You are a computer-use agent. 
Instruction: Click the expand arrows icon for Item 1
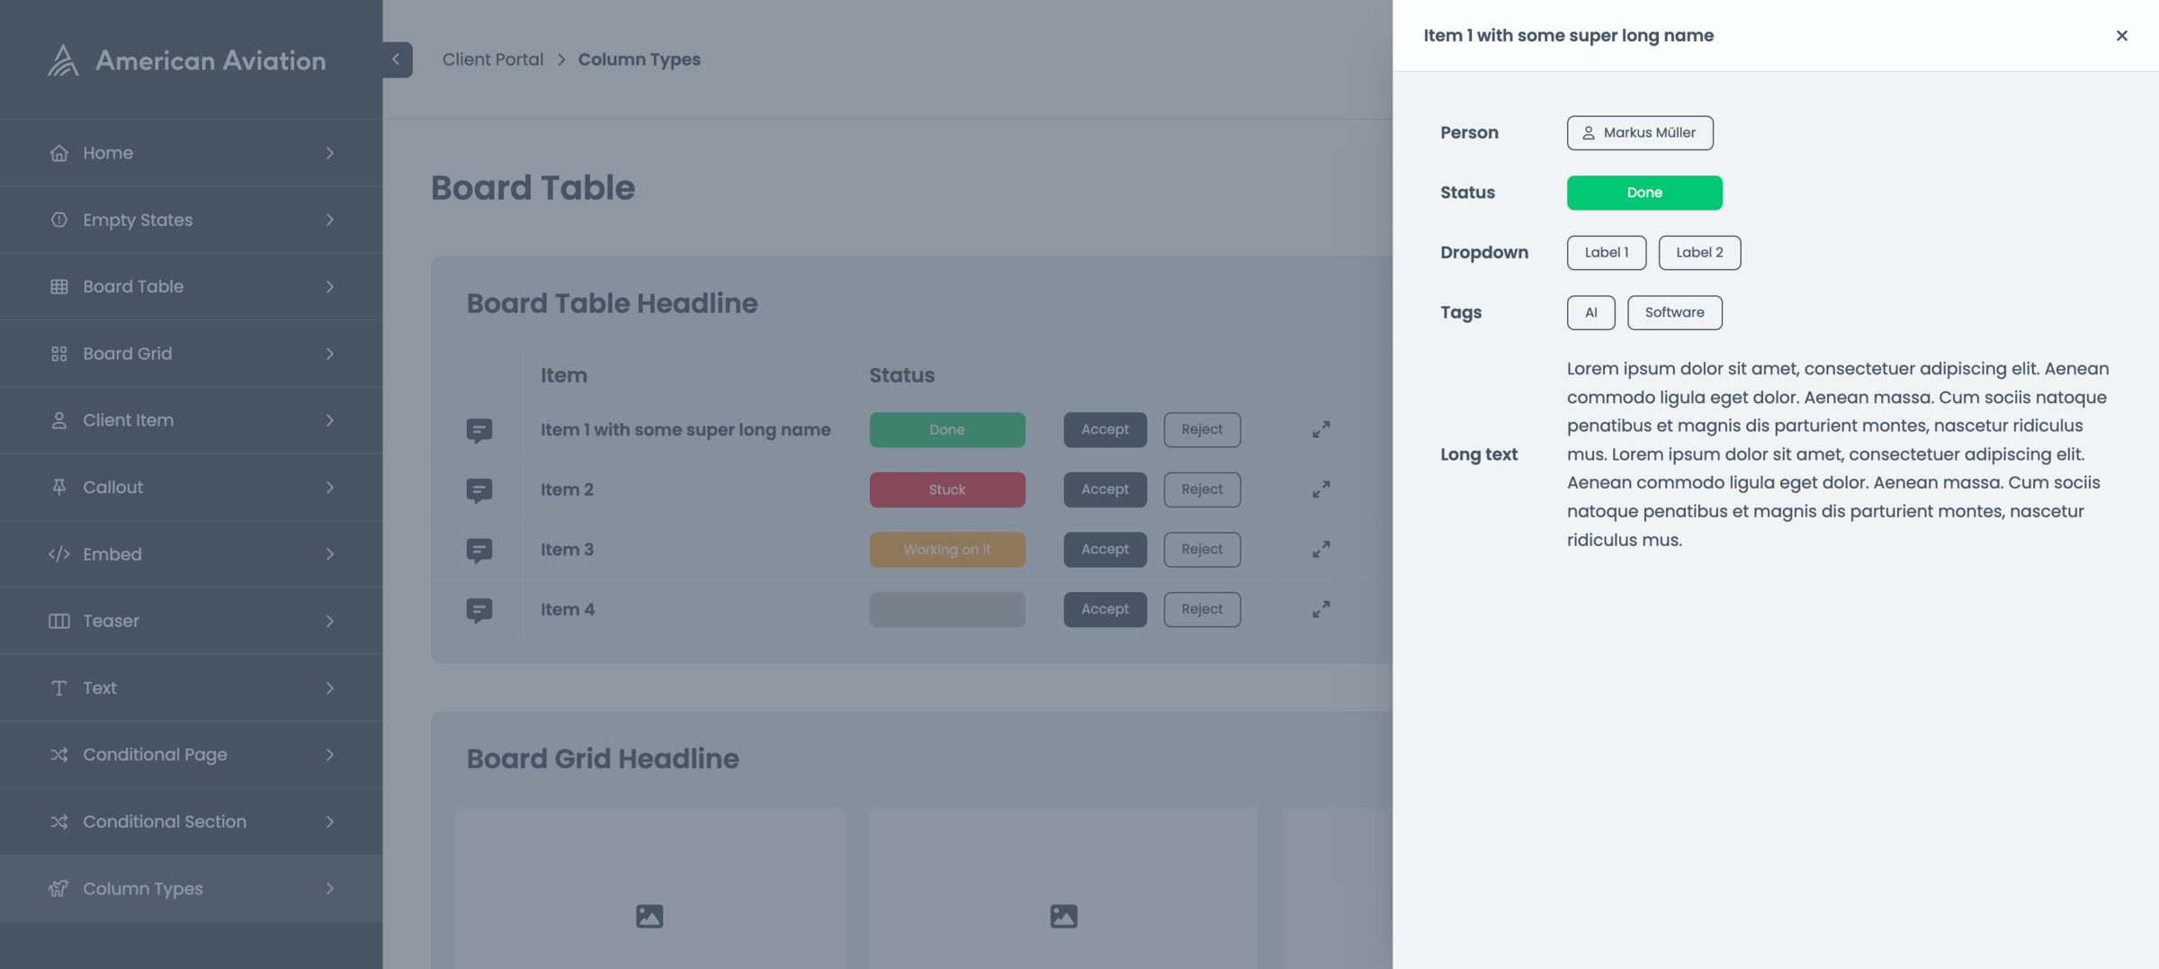click(x=1321, y=430)
